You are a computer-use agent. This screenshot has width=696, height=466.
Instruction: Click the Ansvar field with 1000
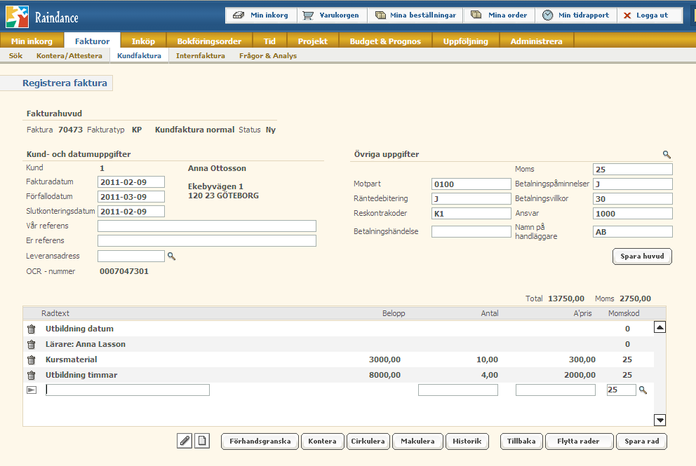tap(633, 213)
